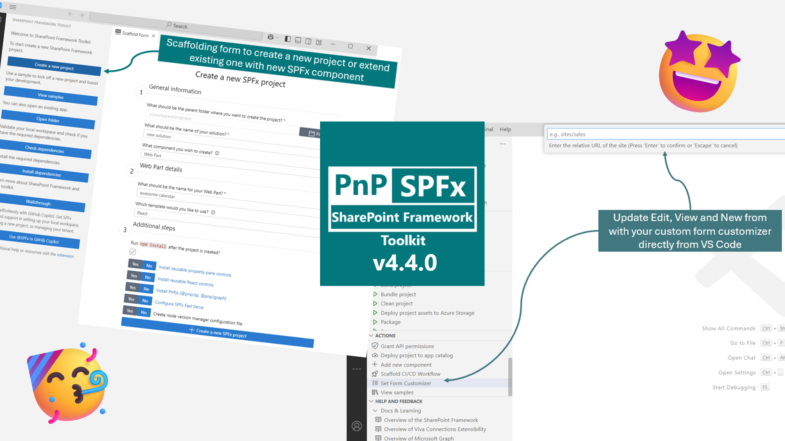Collapse the ACTIONS section
The image size is (785, 441).
(x=371, y=335)
